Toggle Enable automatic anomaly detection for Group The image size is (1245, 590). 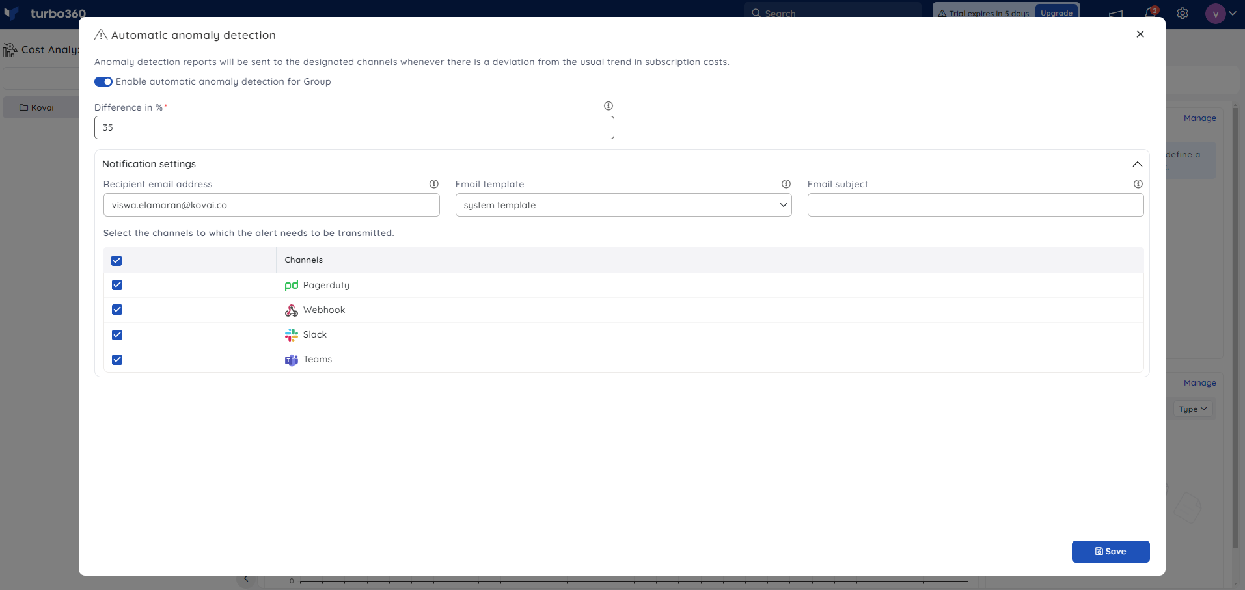[103, 81]
